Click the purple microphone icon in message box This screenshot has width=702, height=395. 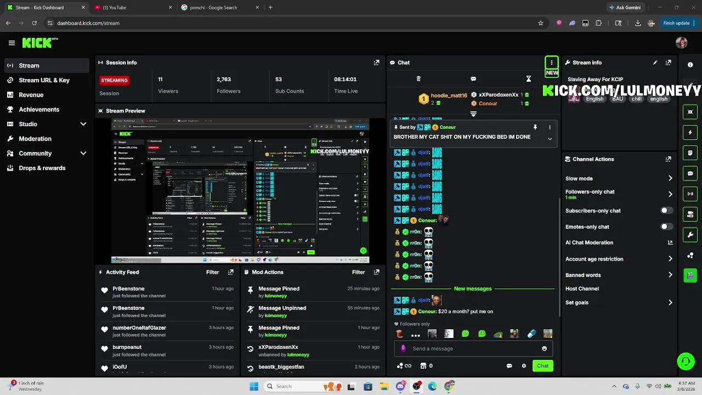click(403, 348)
